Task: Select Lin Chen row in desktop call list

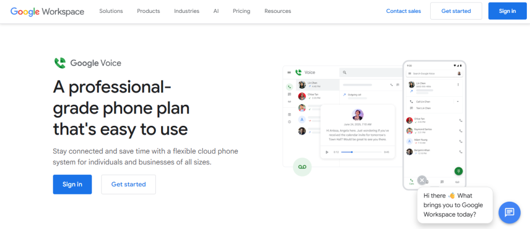Action: pyautogui.click(x=318, y=85)
